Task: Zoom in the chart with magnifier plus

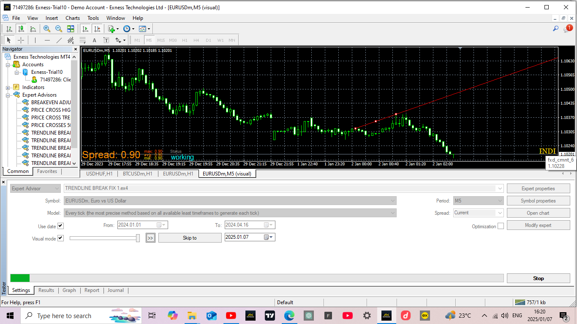Action: click(47, 29)
